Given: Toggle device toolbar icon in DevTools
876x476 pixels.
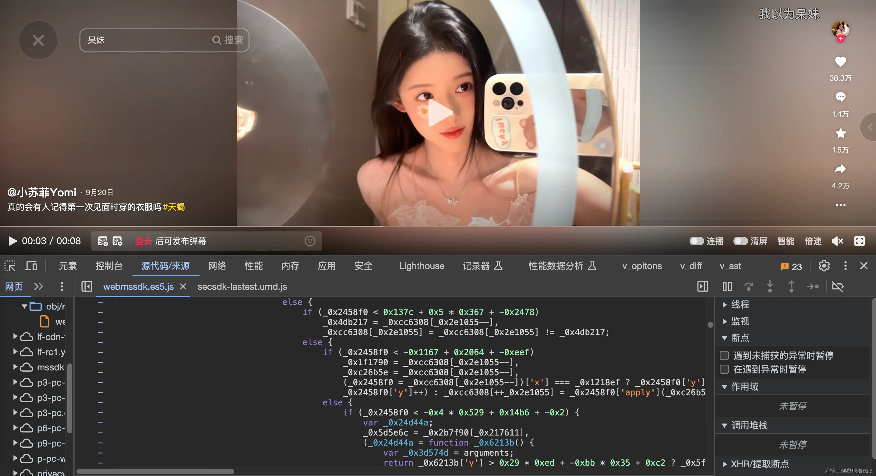Looking at the screenshot, I should (31, 266).
